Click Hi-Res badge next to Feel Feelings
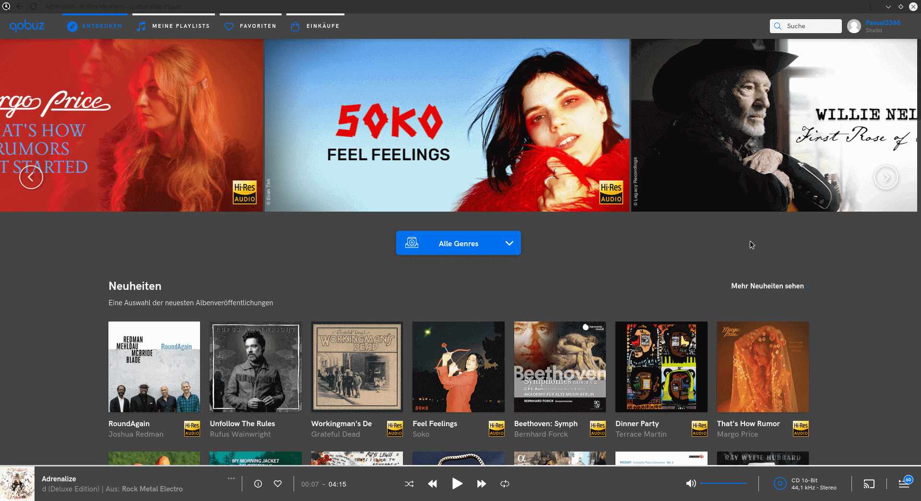921x501 pixels. coord(496,429)
